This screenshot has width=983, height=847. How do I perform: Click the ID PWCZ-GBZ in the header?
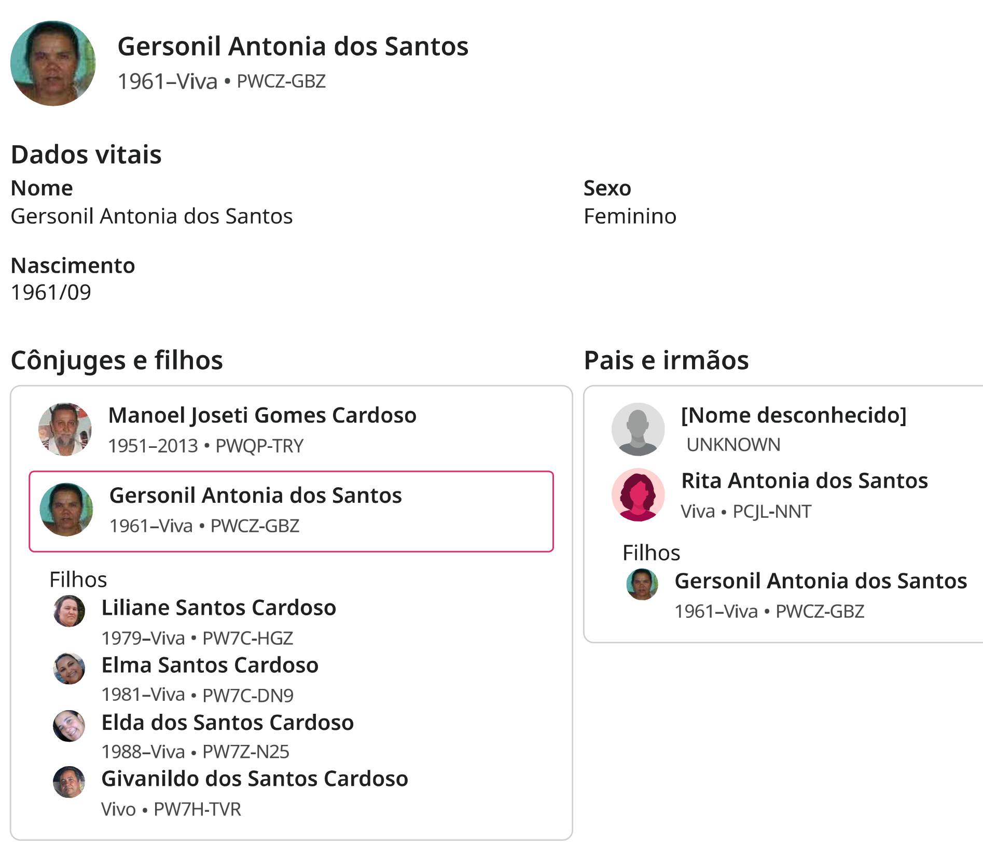(x=281, y=81)
